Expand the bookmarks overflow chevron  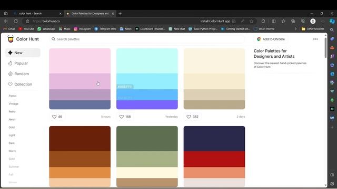(x=295, y=29)
